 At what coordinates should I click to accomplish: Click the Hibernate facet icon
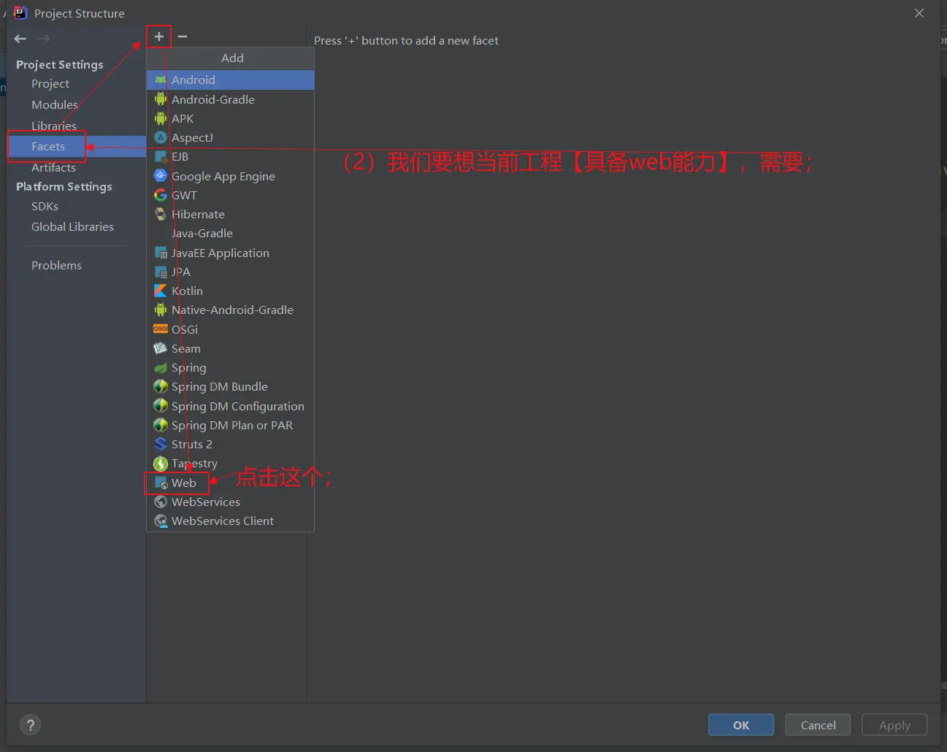pyautogui.click(x=161, y=214)
